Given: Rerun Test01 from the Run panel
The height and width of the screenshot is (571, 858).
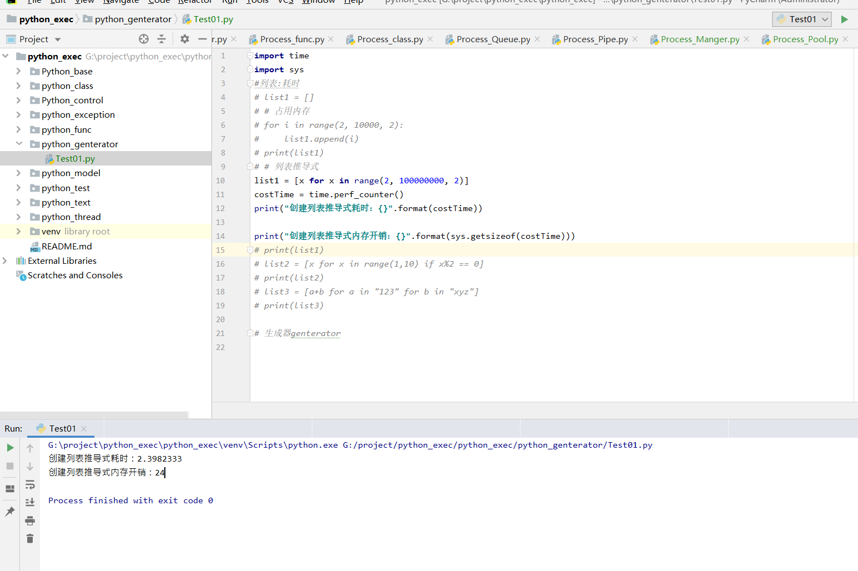Looking at the screenshot, I should 10,448.
